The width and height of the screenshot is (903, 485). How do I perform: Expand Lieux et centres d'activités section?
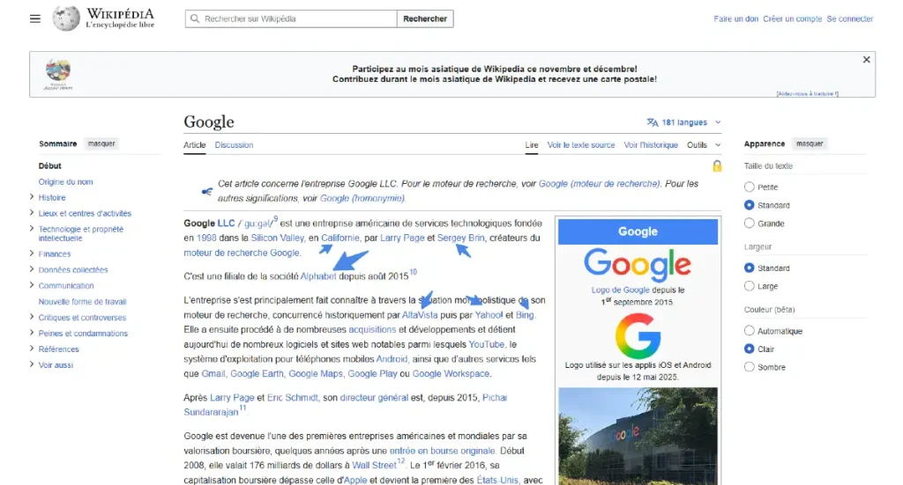tap(32, 213)
